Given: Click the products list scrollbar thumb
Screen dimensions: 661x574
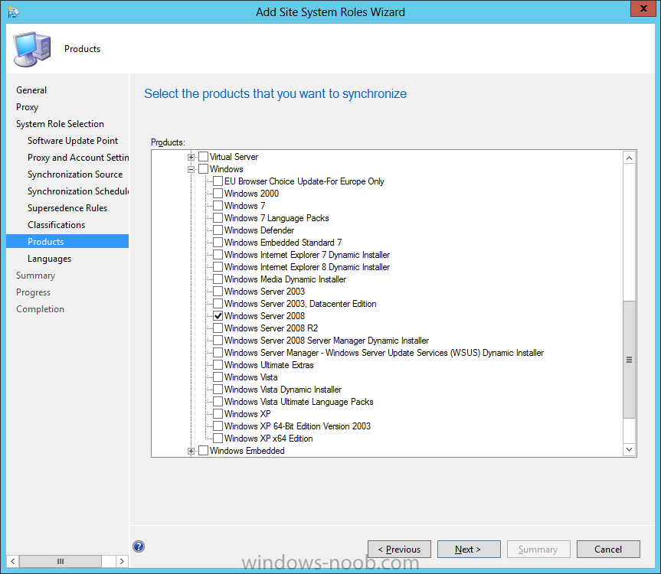Looking at the screenshot, I should coord(629,360).
